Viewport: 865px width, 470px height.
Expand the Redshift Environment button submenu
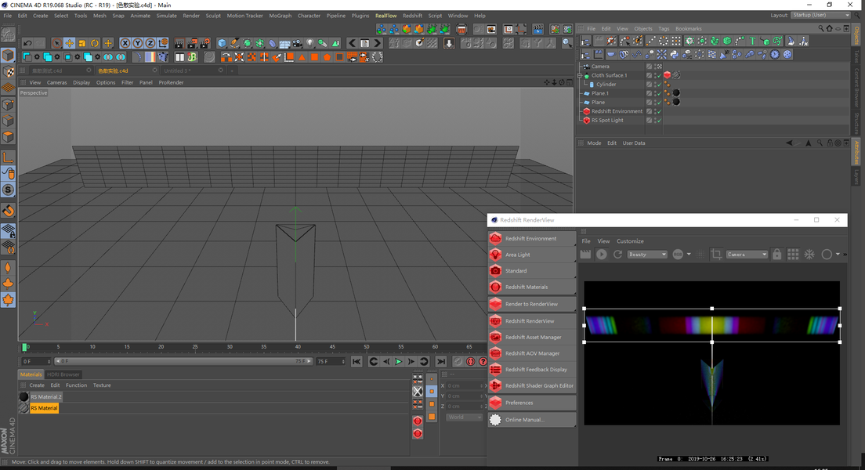(575, 245)
